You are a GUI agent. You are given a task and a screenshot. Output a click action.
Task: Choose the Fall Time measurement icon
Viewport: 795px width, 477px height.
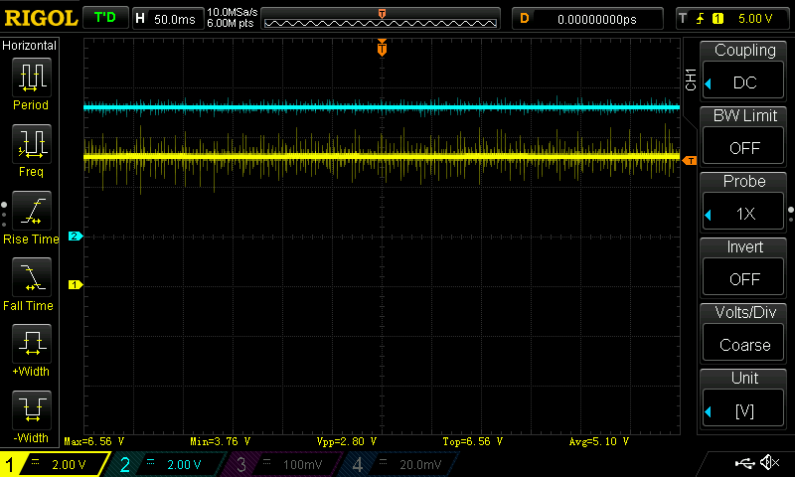pos(31,278)
